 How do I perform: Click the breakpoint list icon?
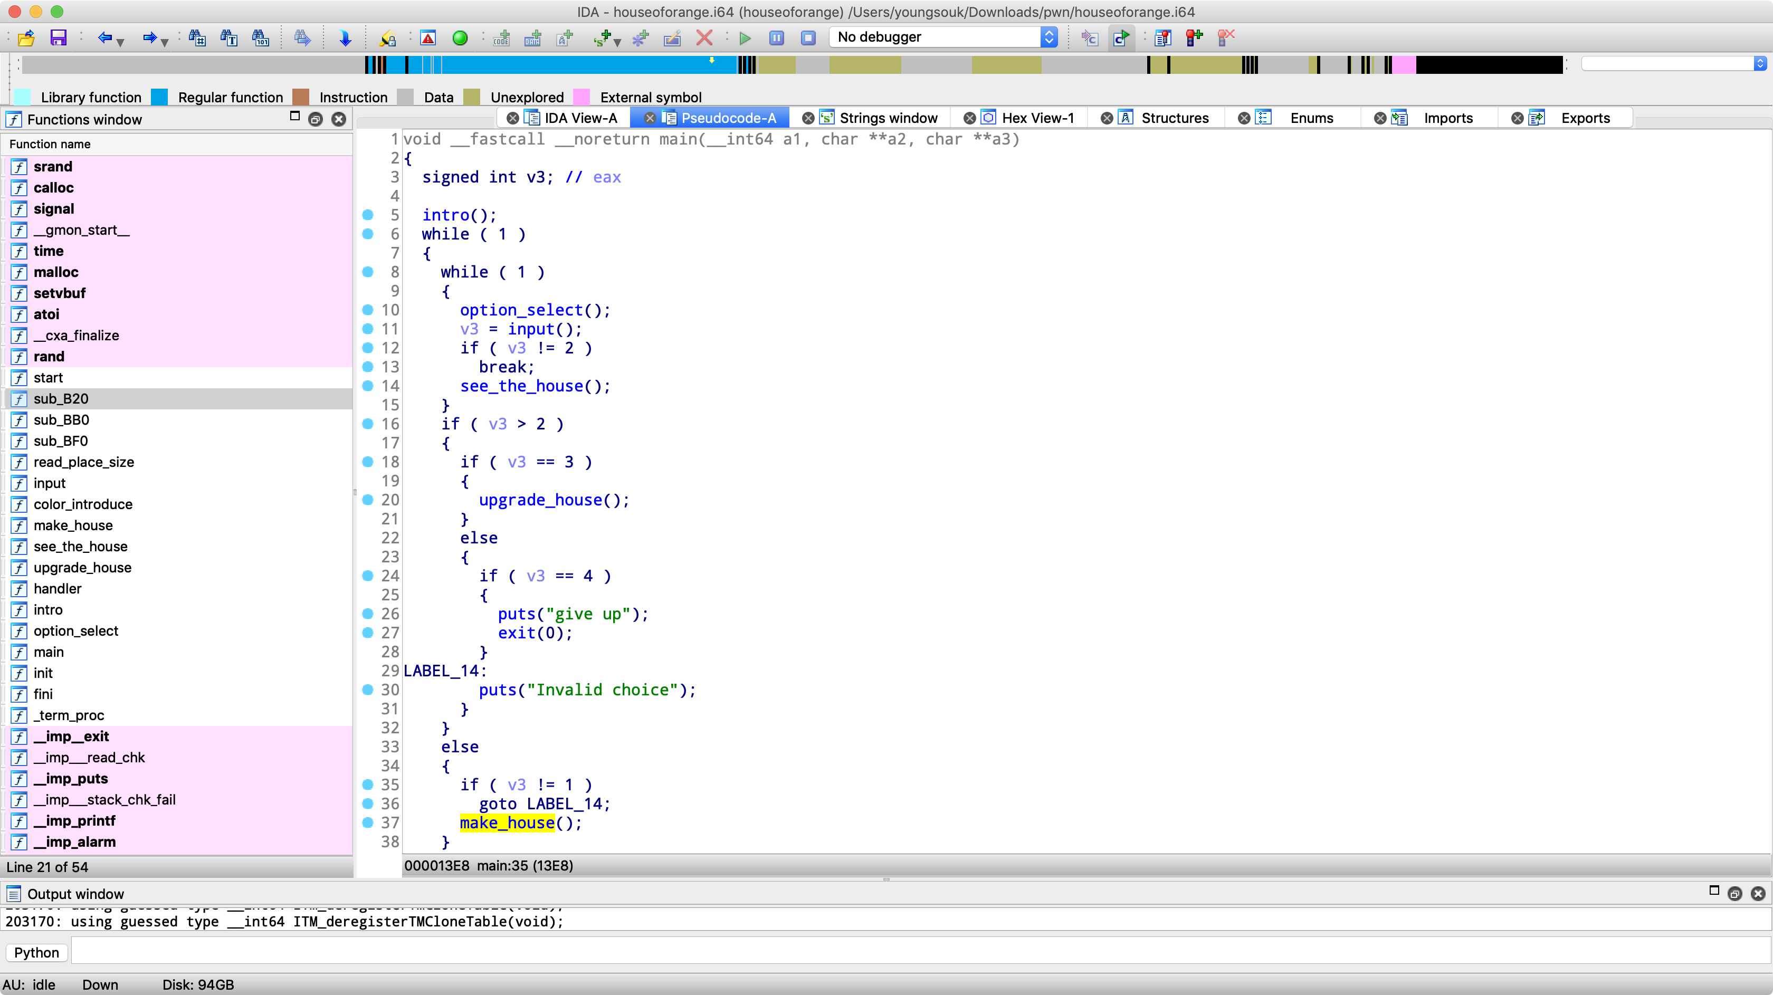(1162, 38)
